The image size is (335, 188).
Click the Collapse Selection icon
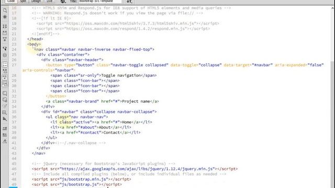[5, 33]
